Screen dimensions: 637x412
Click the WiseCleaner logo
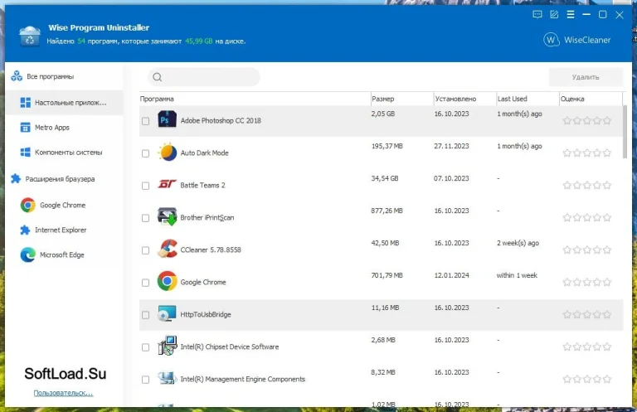click(577, 40)
